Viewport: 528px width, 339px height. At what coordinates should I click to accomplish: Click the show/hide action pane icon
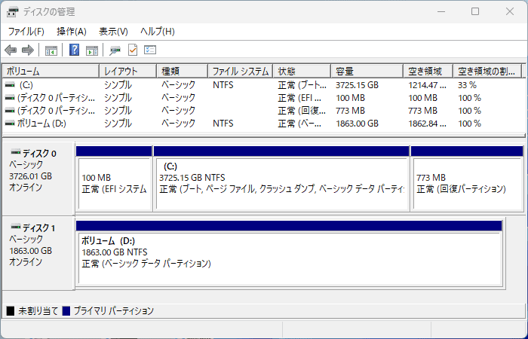(92, 50)
